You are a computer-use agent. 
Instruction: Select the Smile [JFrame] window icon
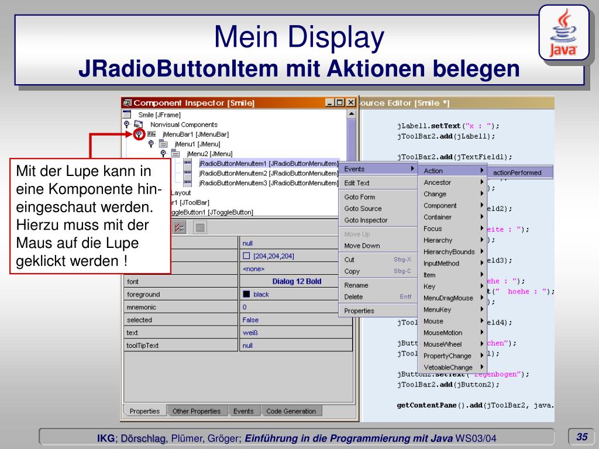pos(127,114)
